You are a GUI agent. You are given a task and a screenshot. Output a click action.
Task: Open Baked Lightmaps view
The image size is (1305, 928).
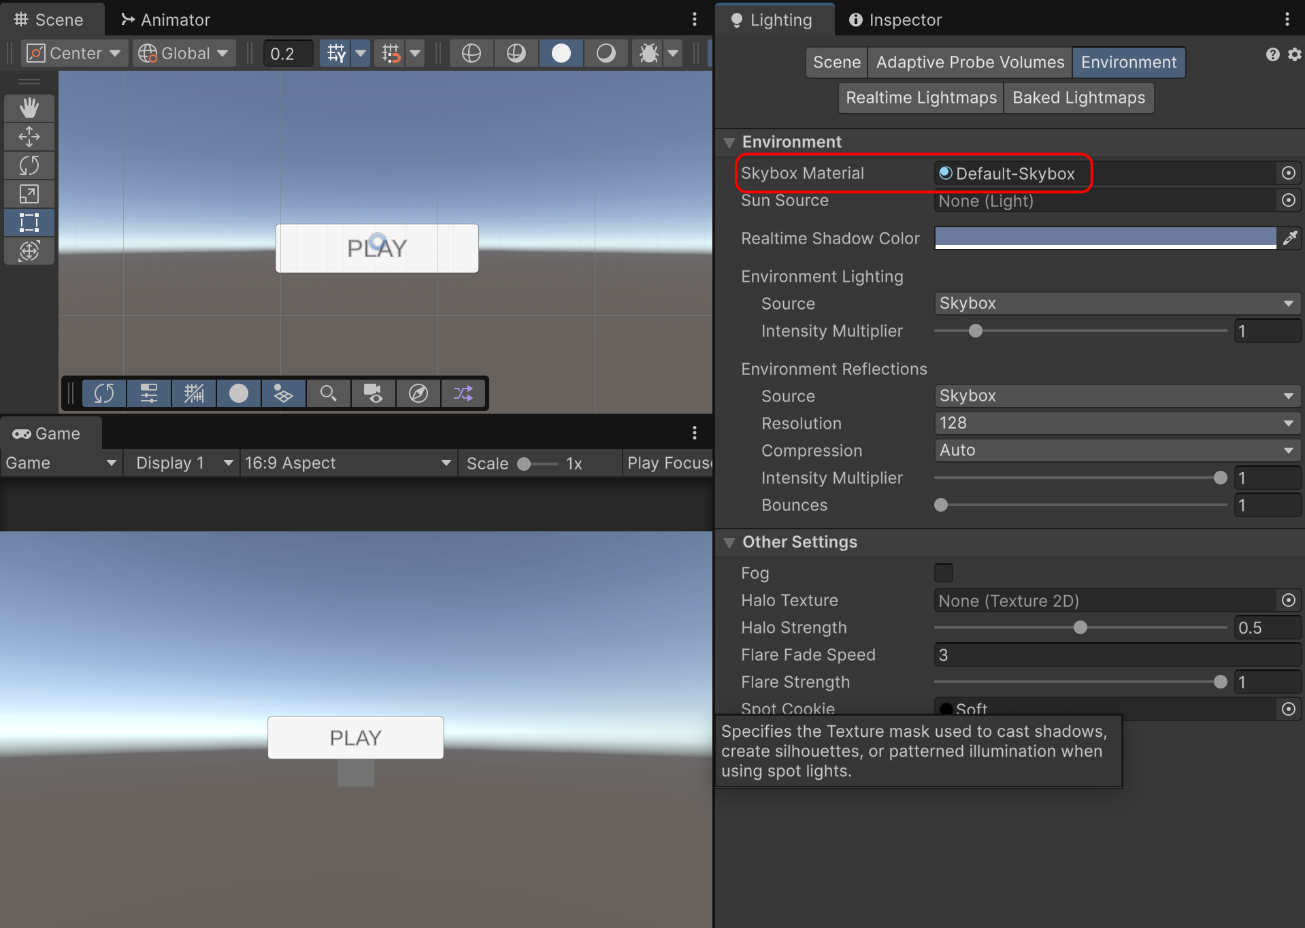1078,98
